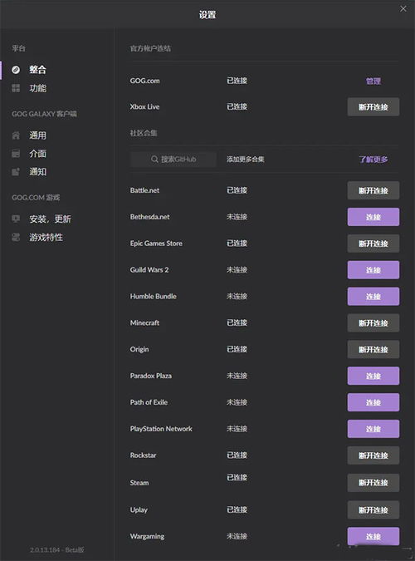The height and width of the screenshot is (561, 415).
Task: Open the 功能 settings section
Action: pos(37,88)
